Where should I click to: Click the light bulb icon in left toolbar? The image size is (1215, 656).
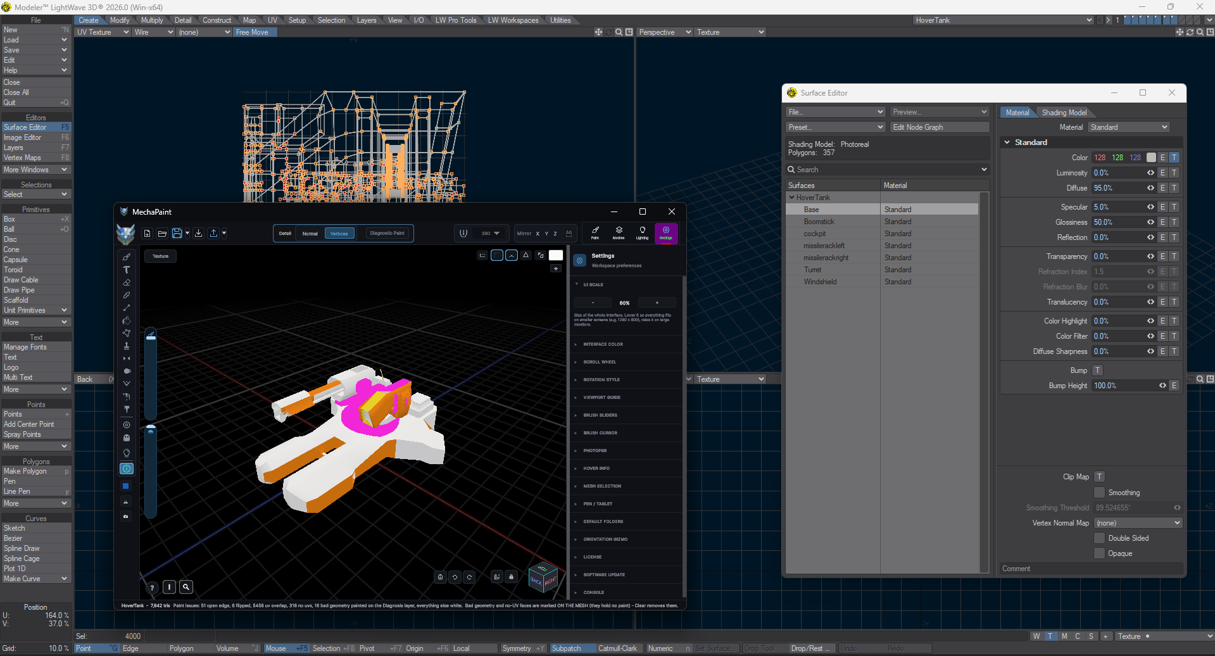pos(127,453)
